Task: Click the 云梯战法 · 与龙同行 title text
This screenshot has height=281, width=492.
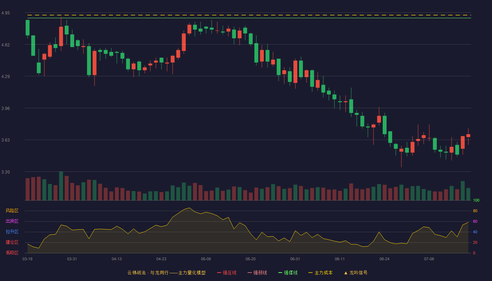Action: tap(148, 273)
